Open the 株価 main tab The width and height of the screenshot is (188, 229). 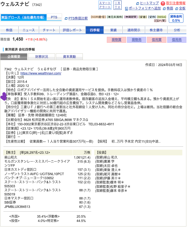point(9,30)
